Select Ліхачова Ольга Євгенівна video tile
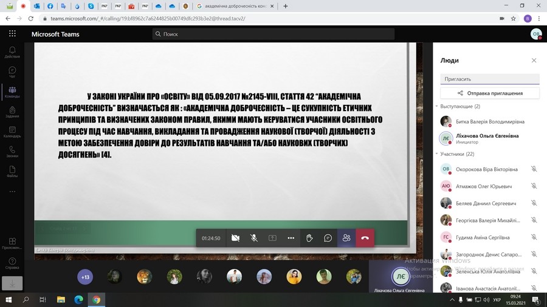547x307 pixels. pos(401,277)
